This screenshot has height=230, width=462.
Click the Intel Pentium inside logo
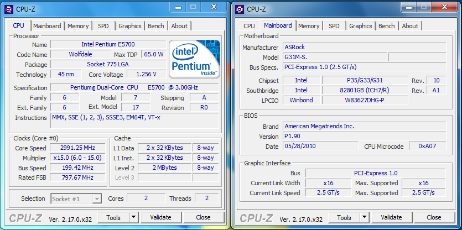pyautogui.click(x=194, y=59)
